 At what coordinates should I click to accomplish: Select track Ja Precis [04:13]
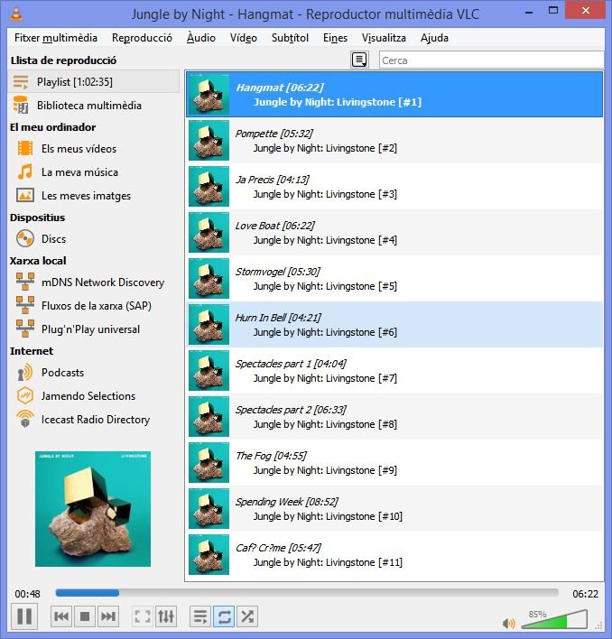tap(394, 187)
